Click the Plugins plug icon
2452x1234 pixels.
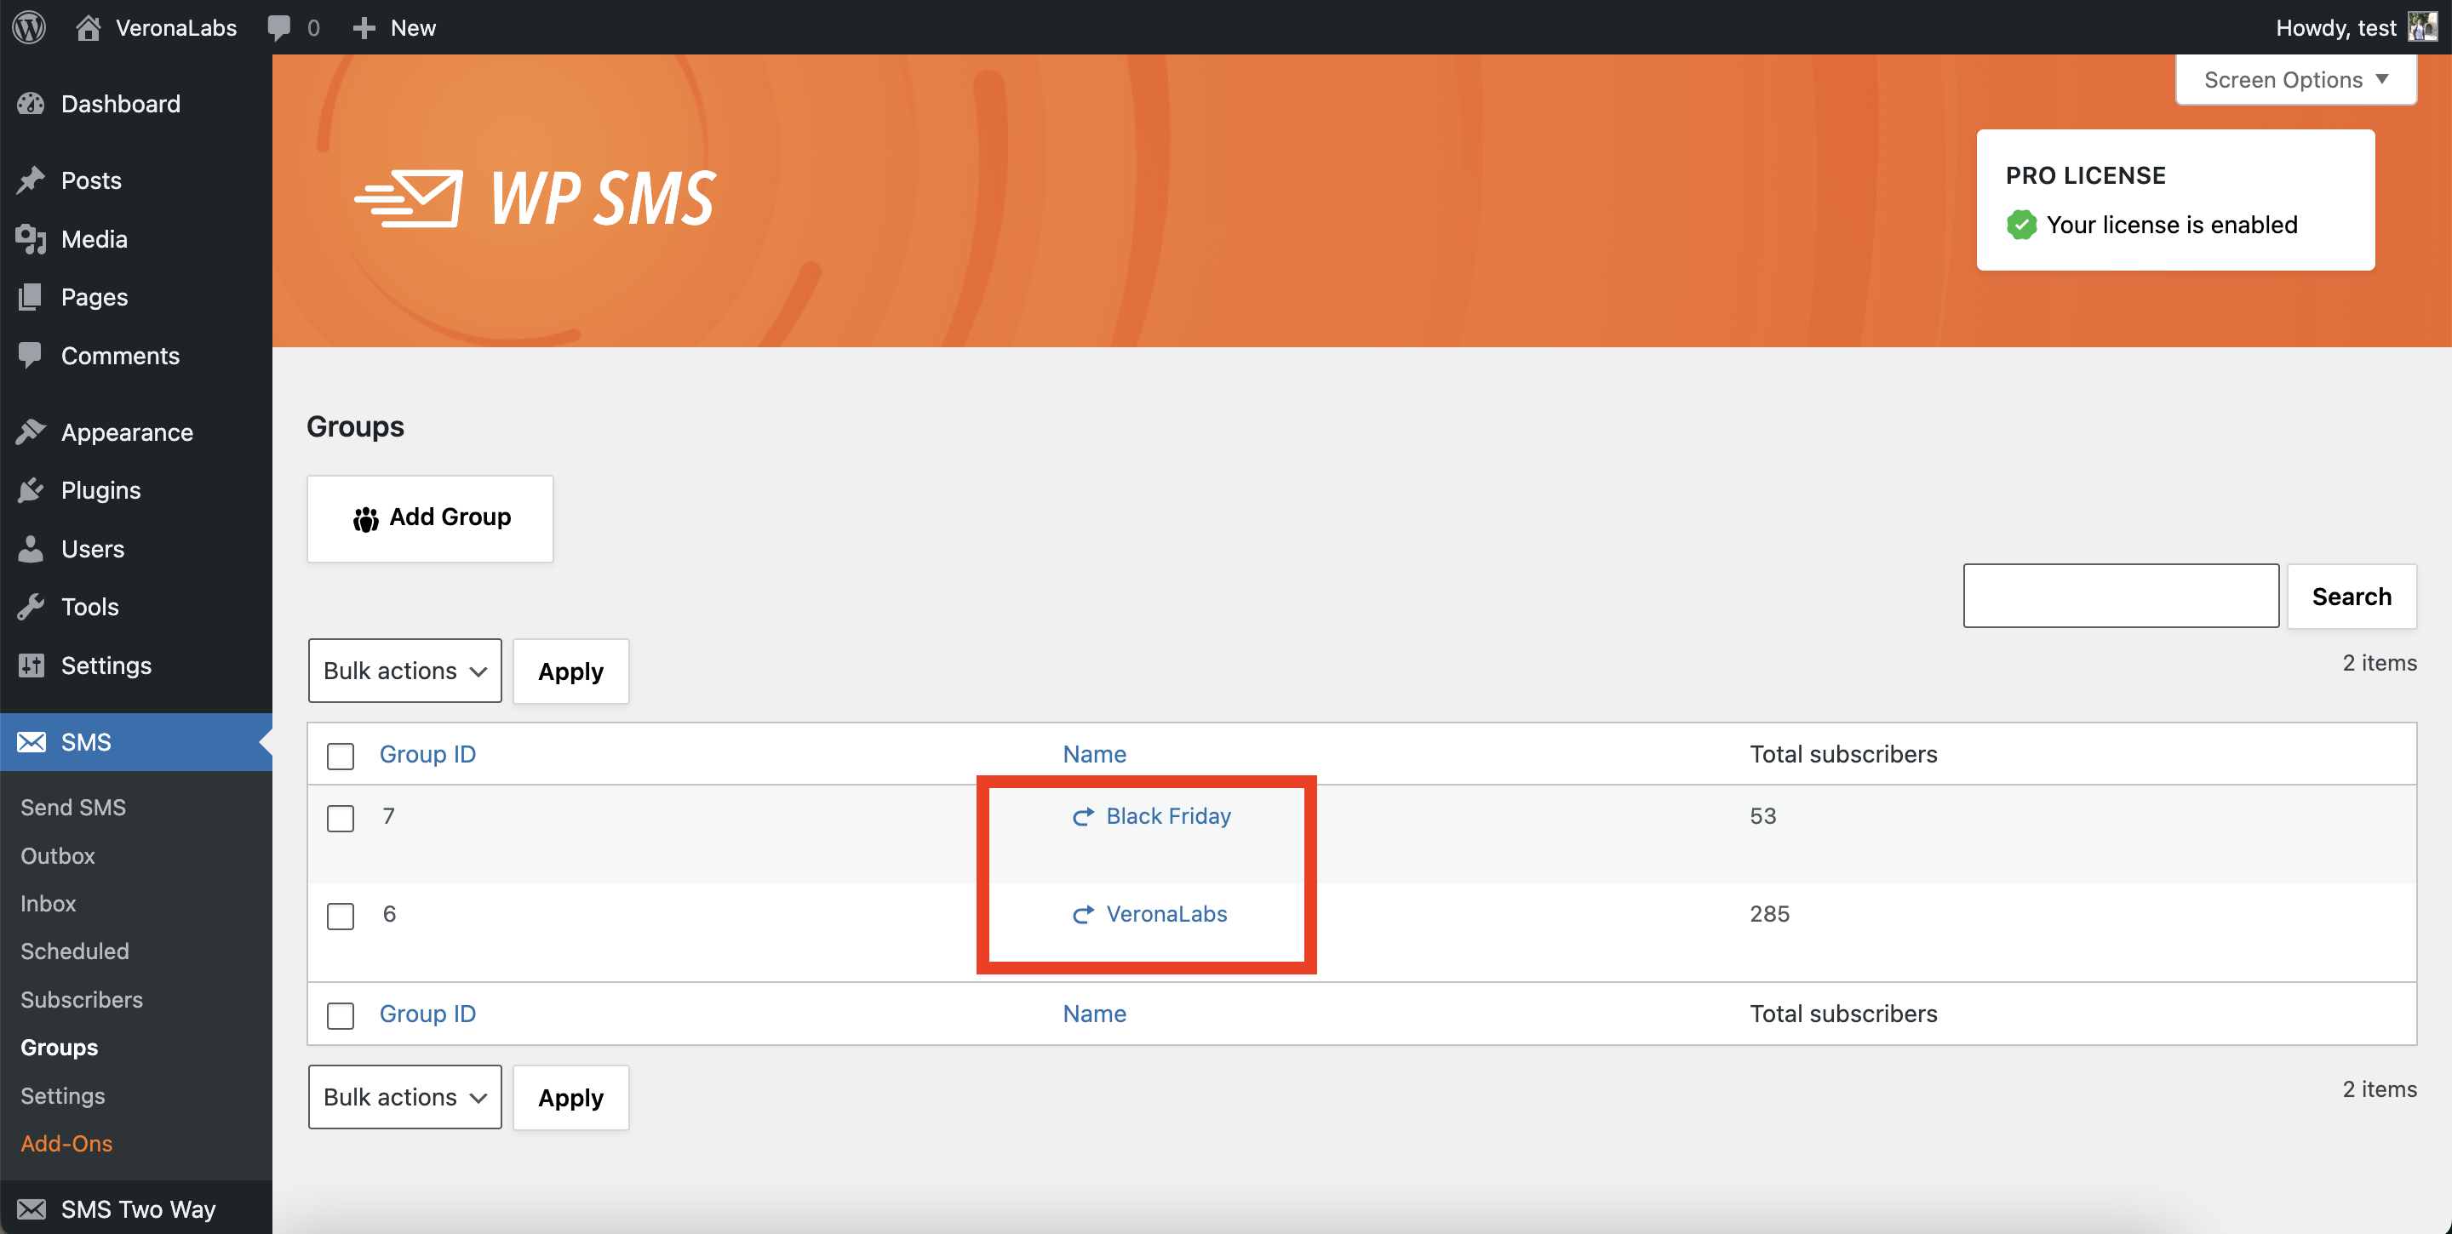click(x=31, y=490)
